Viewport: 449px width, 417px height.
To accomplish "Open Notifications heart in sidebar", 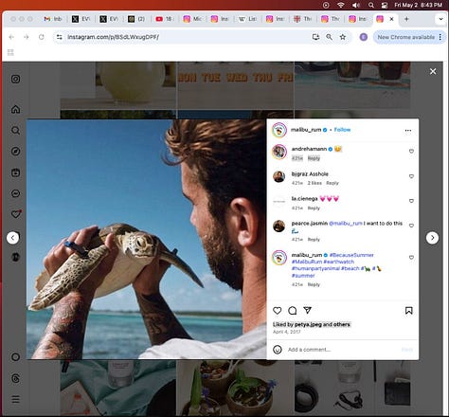I will (15, 214).
